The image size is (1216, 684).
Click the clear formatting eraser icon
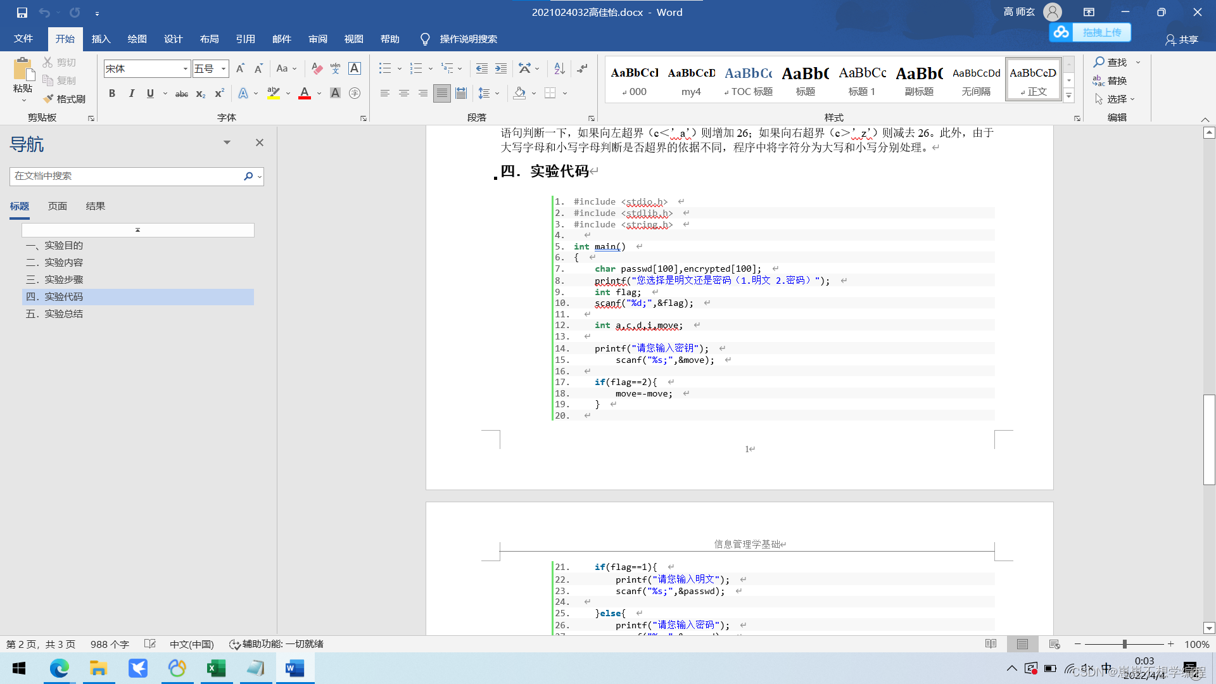click(317, 68)
